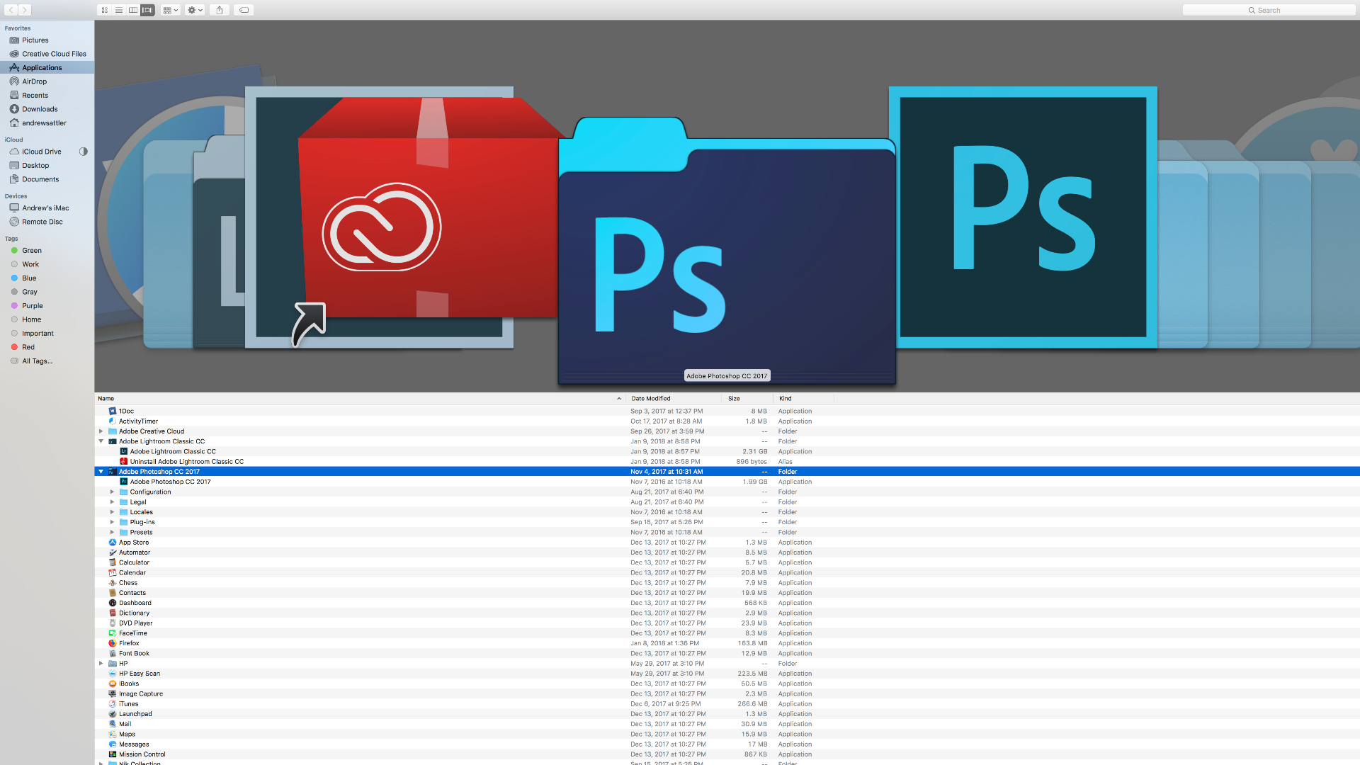Click the Share toolbar button
Image resolution: width=1360 pixels, height=765 pixels.
point(220,10)
